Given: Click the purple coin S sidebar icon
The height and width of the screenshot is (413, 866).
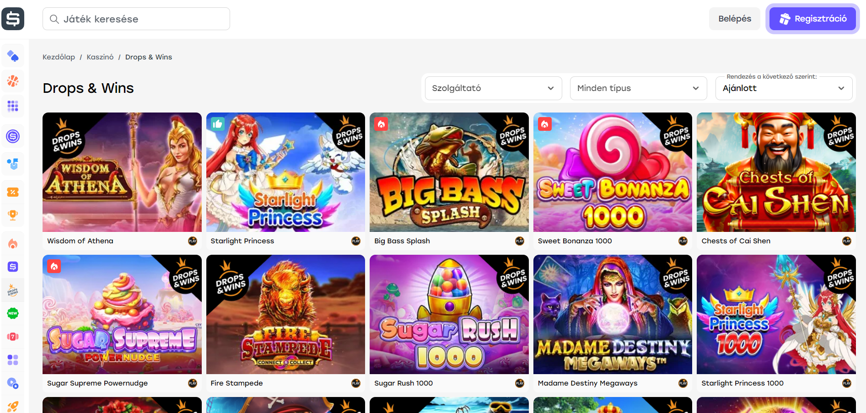Looking at the screenshot, I should tap(13, 136).
